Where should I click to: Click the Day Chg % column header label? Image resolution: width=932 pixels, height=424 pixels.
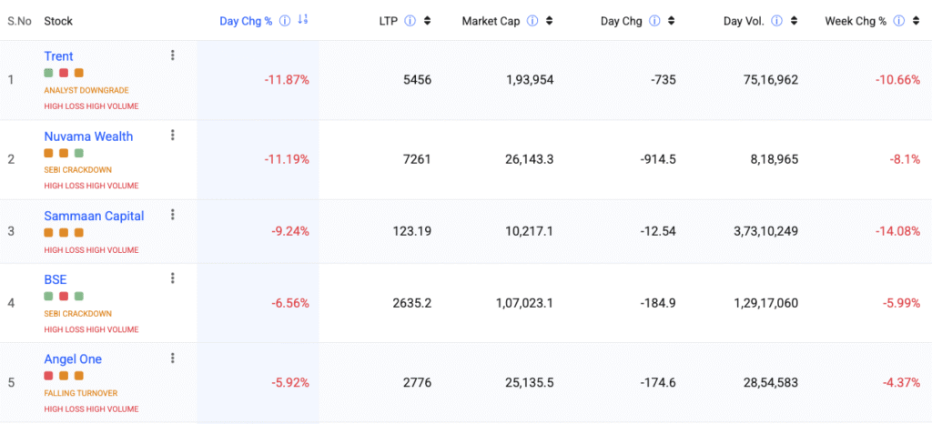click(x=246, y=21)
